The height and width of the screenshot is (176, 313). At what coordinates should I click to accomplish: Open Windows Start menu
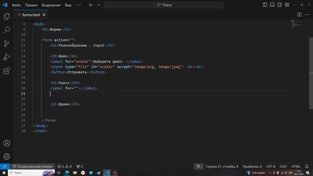[4, 173]
